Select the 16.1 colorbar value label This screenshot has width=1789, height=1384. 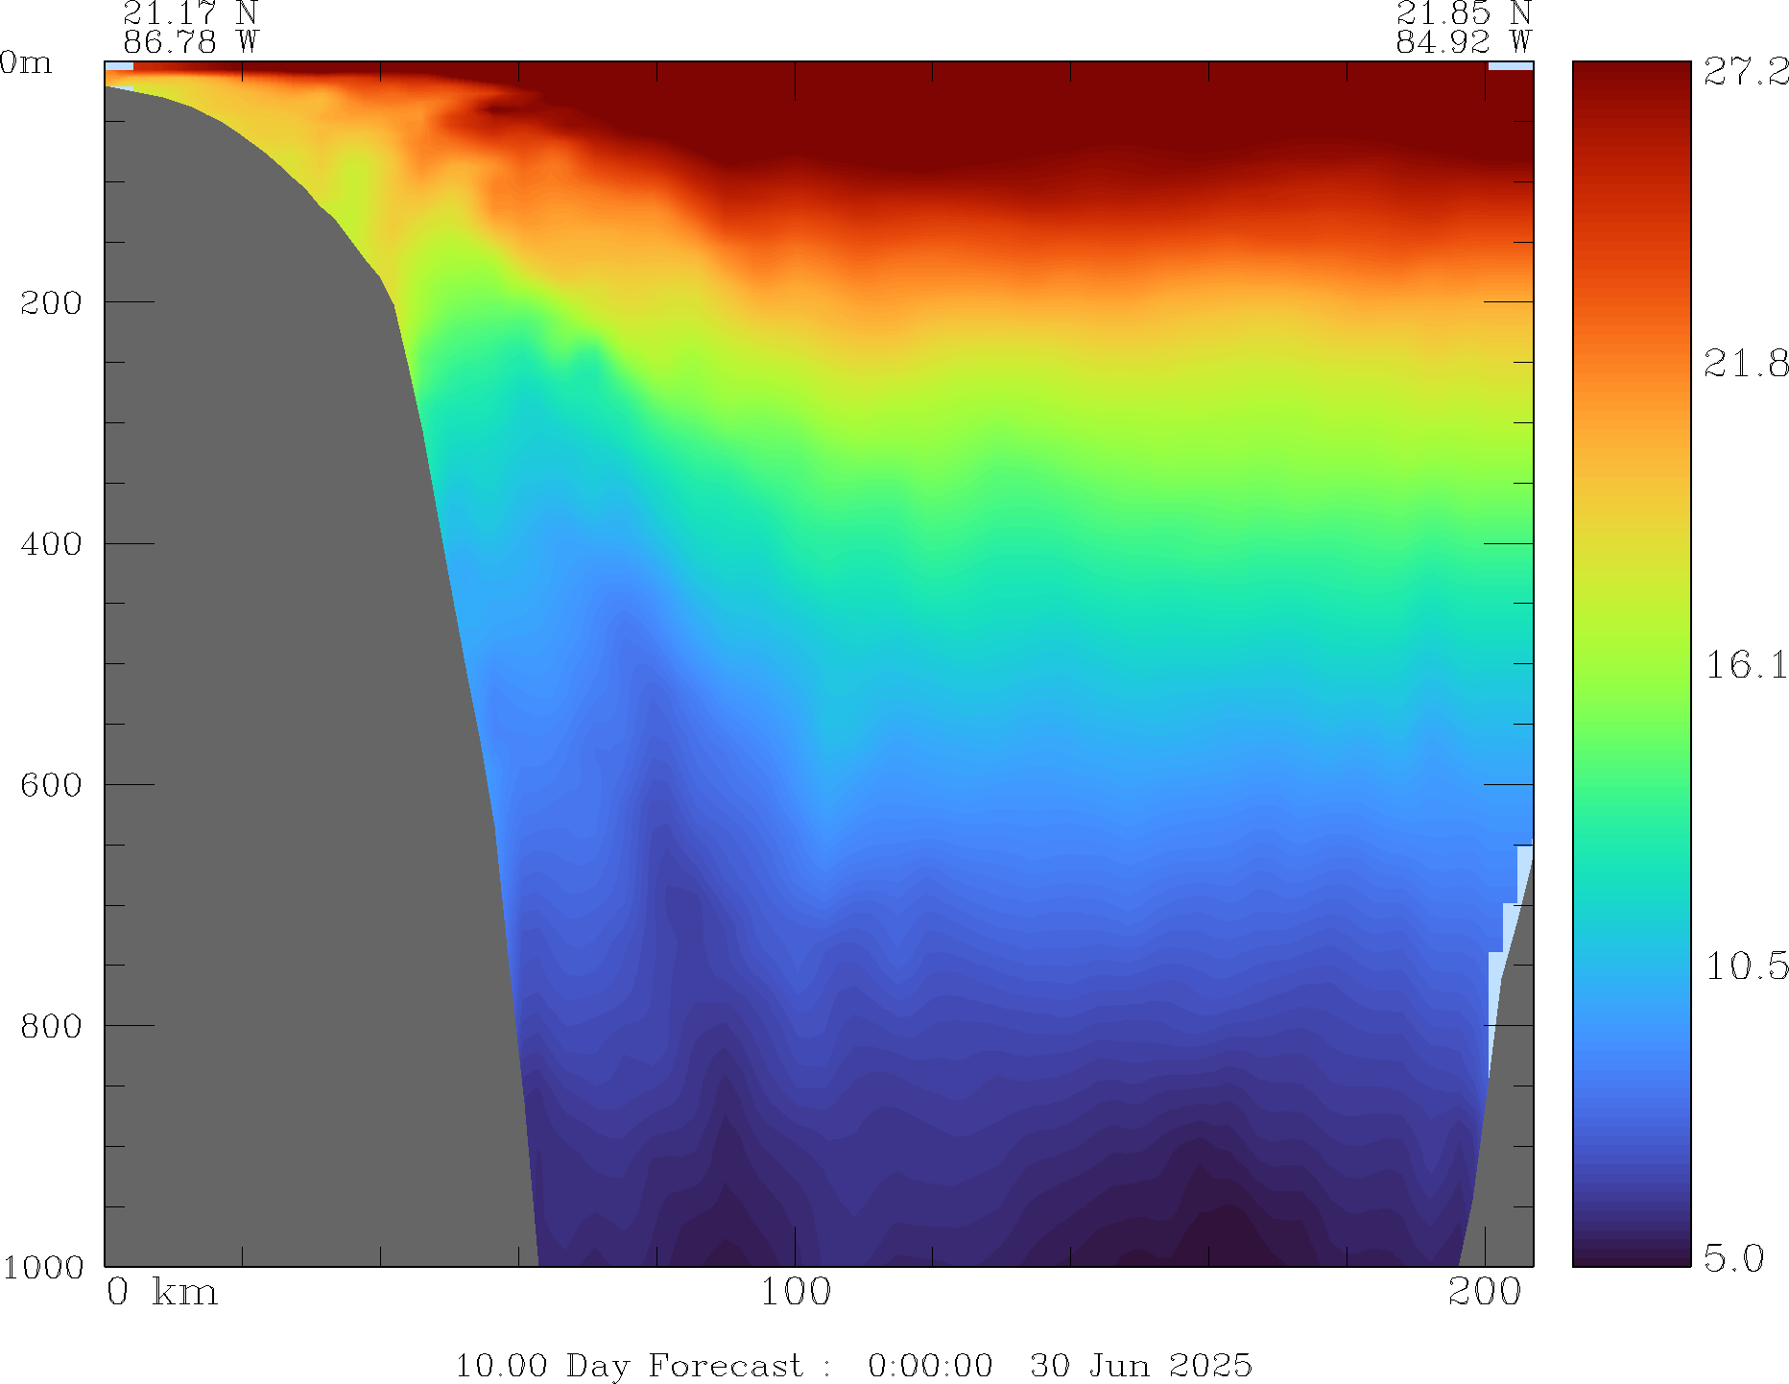[1746, 665]
